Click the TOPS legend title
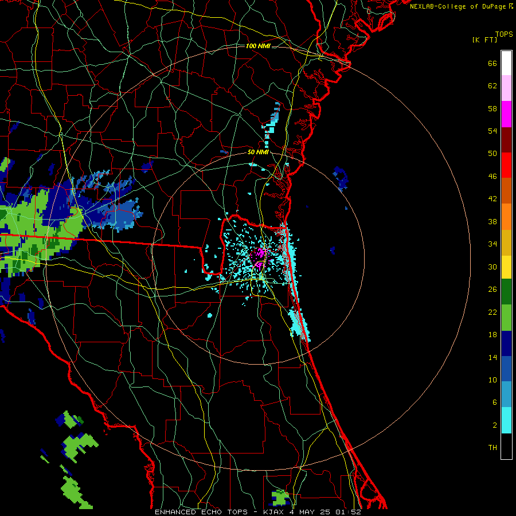The height and width of the screenshot is (516, 516). [504, 34]
